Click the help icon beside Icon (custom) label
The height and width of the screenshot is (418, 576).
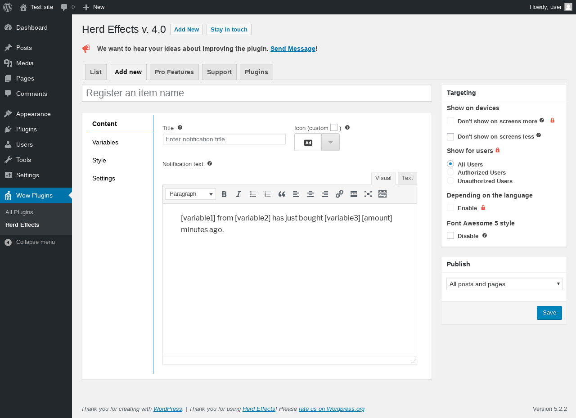347,127
